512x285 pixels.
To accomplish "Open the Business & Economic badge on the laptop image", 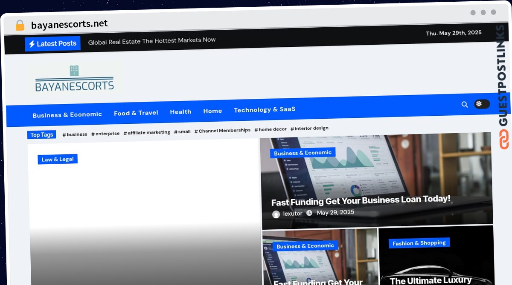I will coord(303,153).
